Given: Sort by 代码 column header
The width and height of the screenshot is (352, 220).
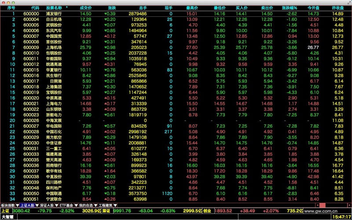Looking at the screenshot, I should [35, 8].
